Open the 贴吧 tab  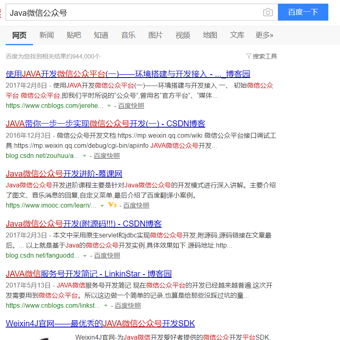pyautogui.click(x=74, y=35)
